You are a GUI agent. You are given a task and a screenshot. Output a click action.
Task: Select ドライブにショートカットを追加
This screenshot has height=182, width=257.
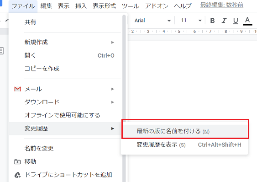65,175
